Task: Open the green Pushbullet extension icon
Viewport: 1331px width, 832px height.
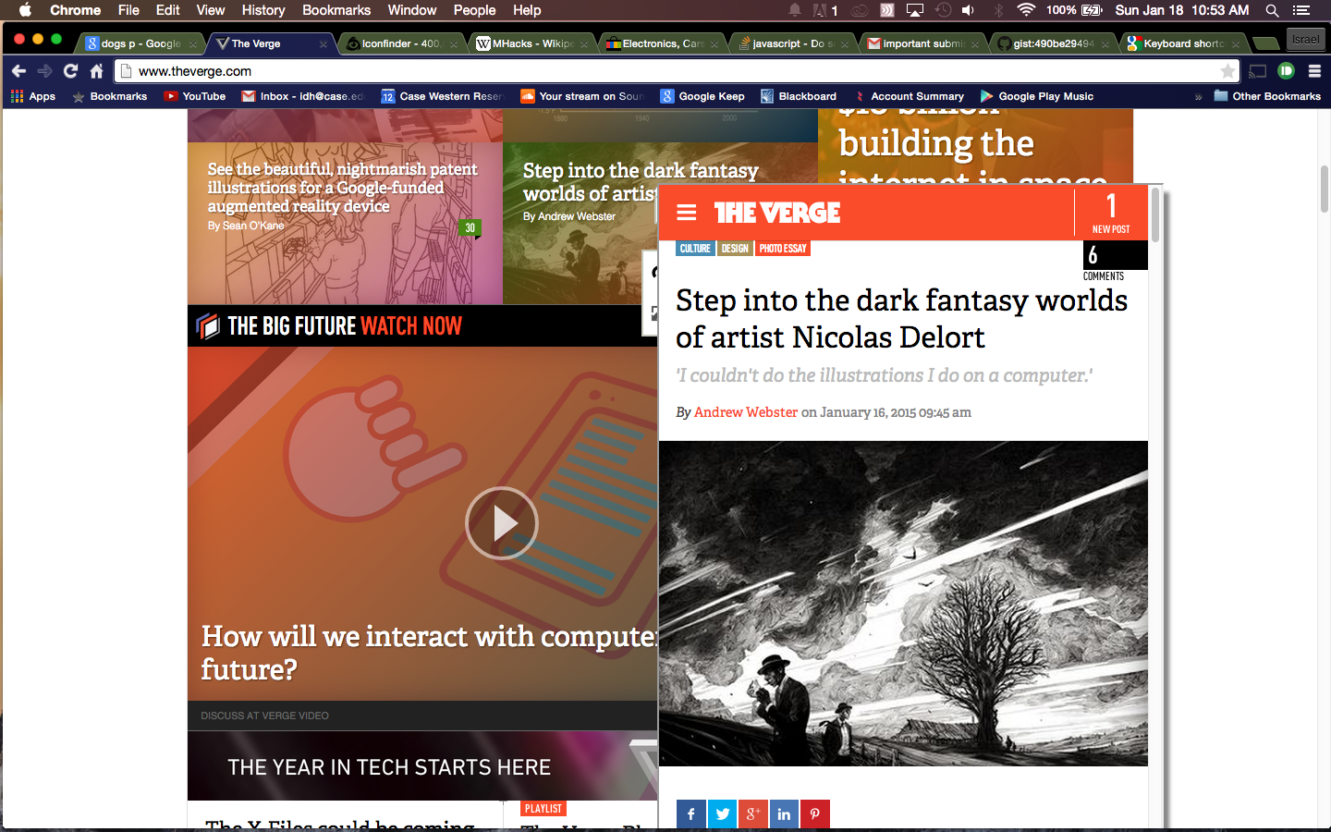Action: pos(1286,71)
